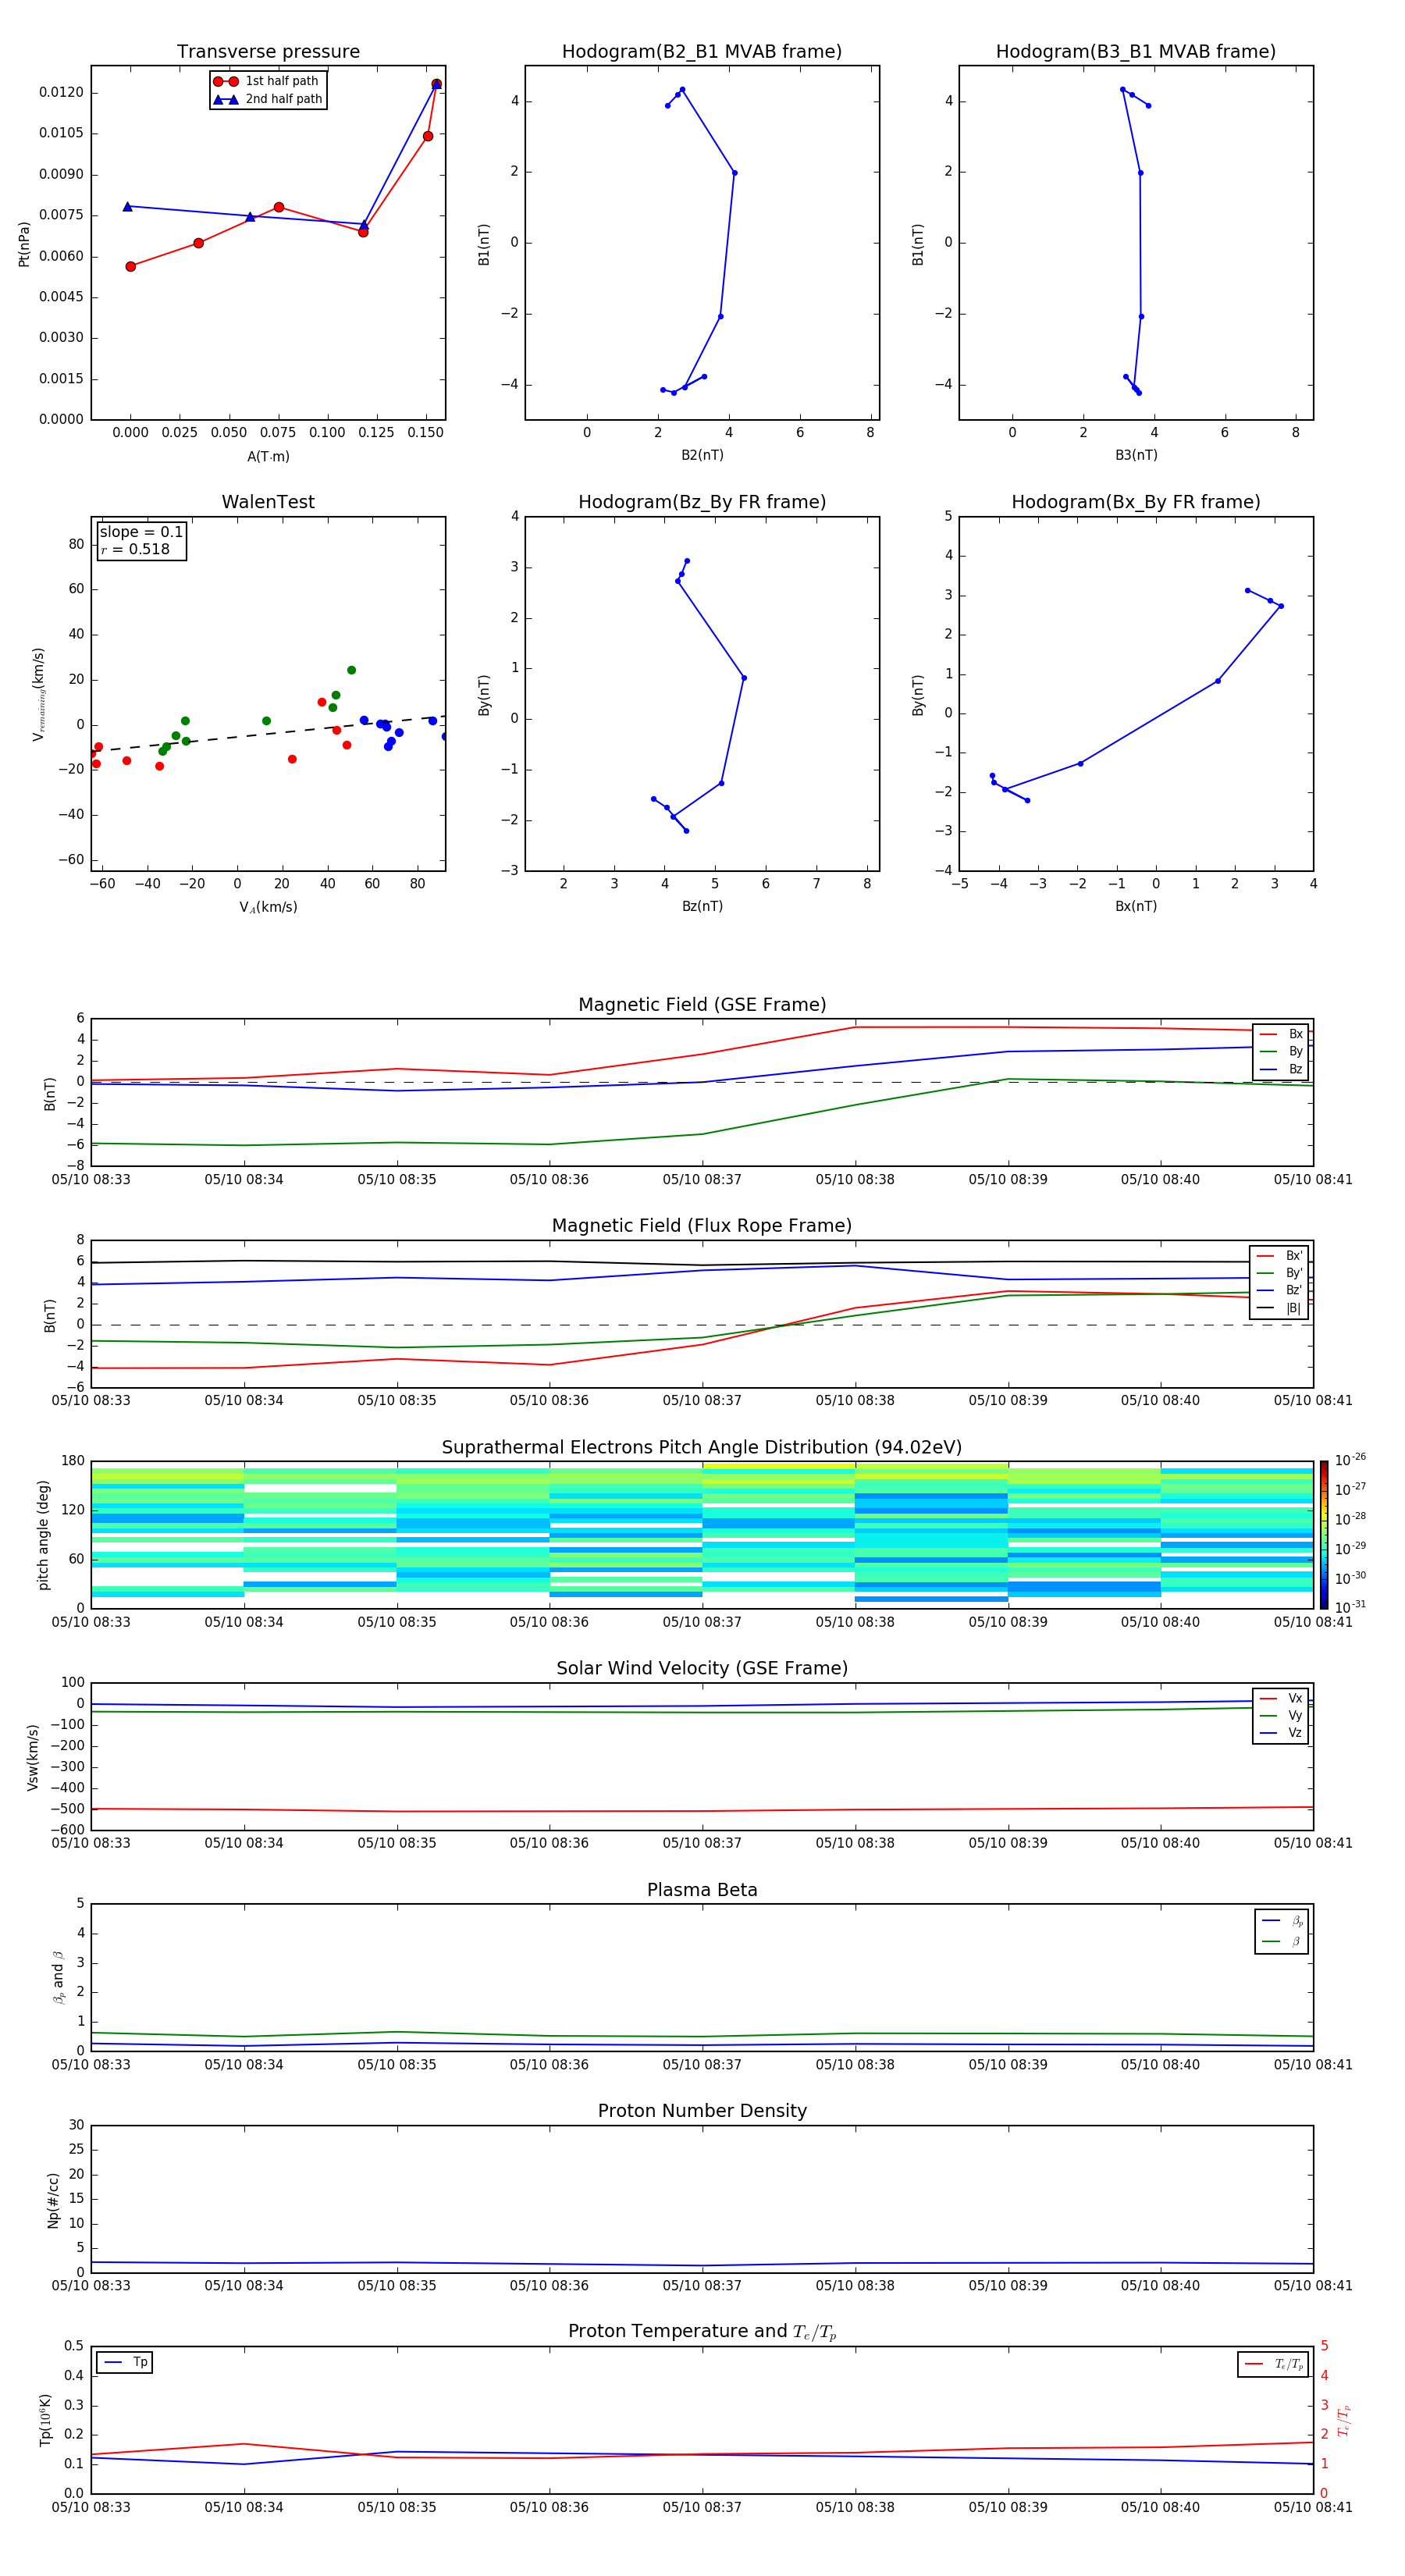Click the "Proton Number Density" title
1405x2576 pixels.
[702, 2111]
